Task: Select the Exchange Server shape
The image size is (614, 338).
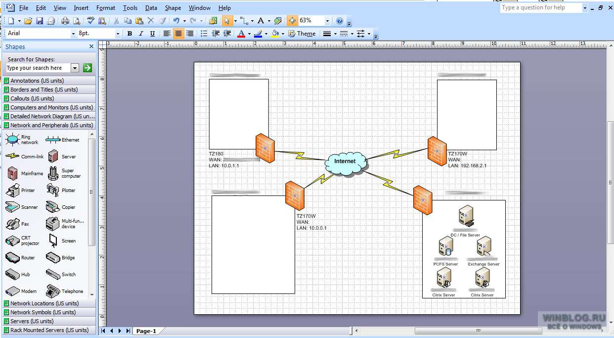Action: tap(483, 247)
